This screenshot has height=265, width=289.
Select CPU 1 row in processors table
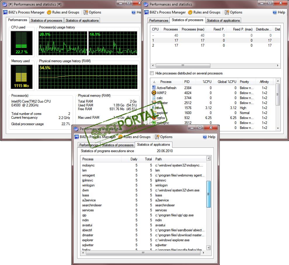pos(215,40)
